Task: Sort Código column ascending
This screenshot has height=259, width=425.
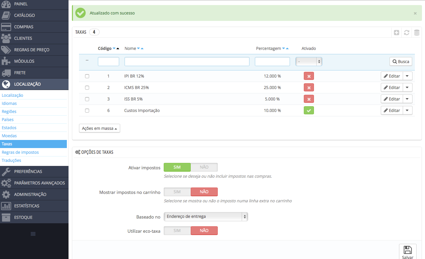Action: coord(118,49)
